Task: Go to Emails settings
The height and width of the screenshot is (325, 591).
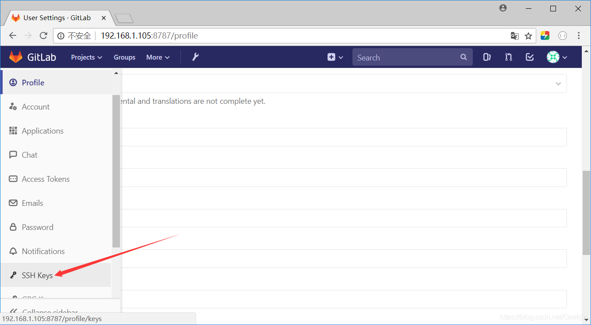Action: 56,203
